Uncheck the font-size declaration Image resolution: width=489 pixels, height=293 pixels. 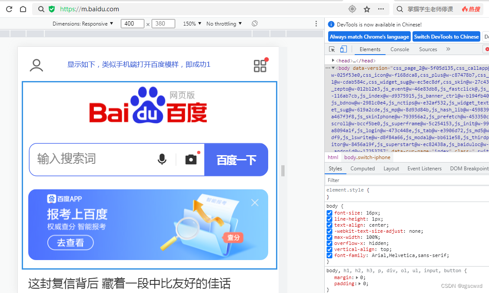click(329, 213)
